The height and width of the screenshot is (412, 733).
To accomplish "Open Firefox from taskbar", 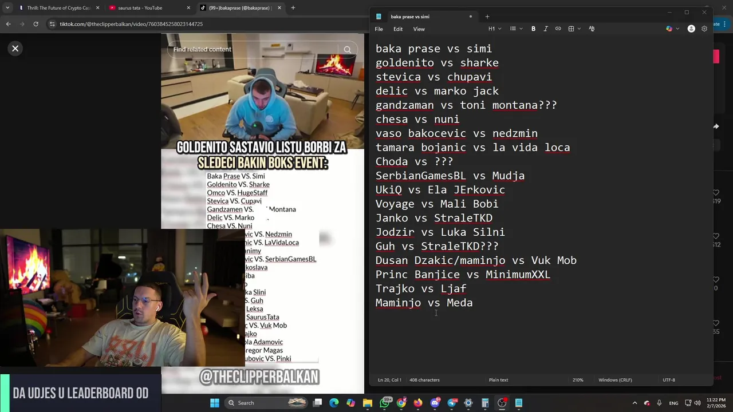I will pyautogui.click(x=418, y=403).
